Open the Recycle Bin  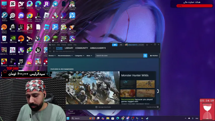click(x=4, y=40)
